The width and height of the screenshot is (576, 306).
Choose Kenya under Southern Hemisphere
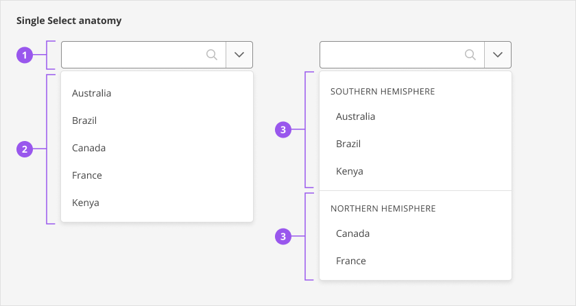pos(350,171)
